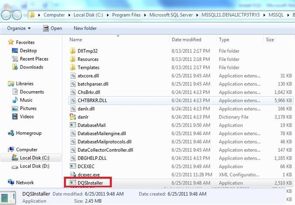The height and width of the screenshot is (205, 295).
Task: Click the folder icon in address bar
Action: [32, 15]
